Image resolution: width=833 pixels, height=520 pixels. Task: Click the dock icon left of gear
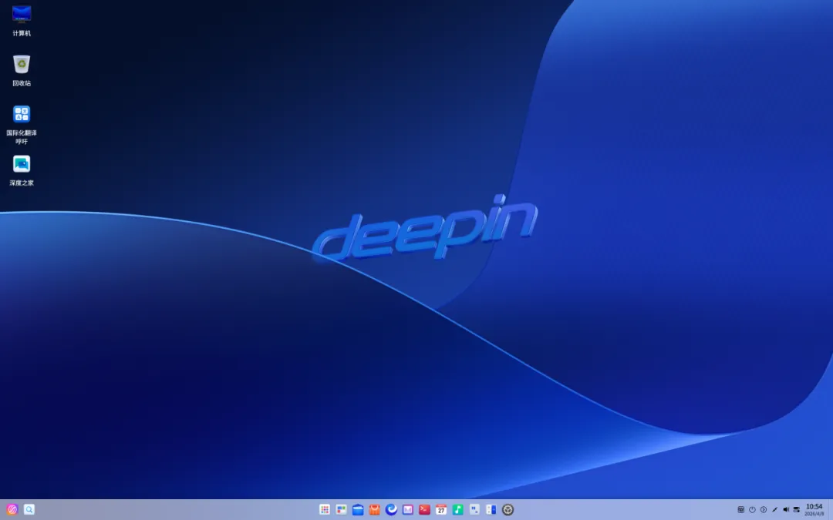click(491, 509)
